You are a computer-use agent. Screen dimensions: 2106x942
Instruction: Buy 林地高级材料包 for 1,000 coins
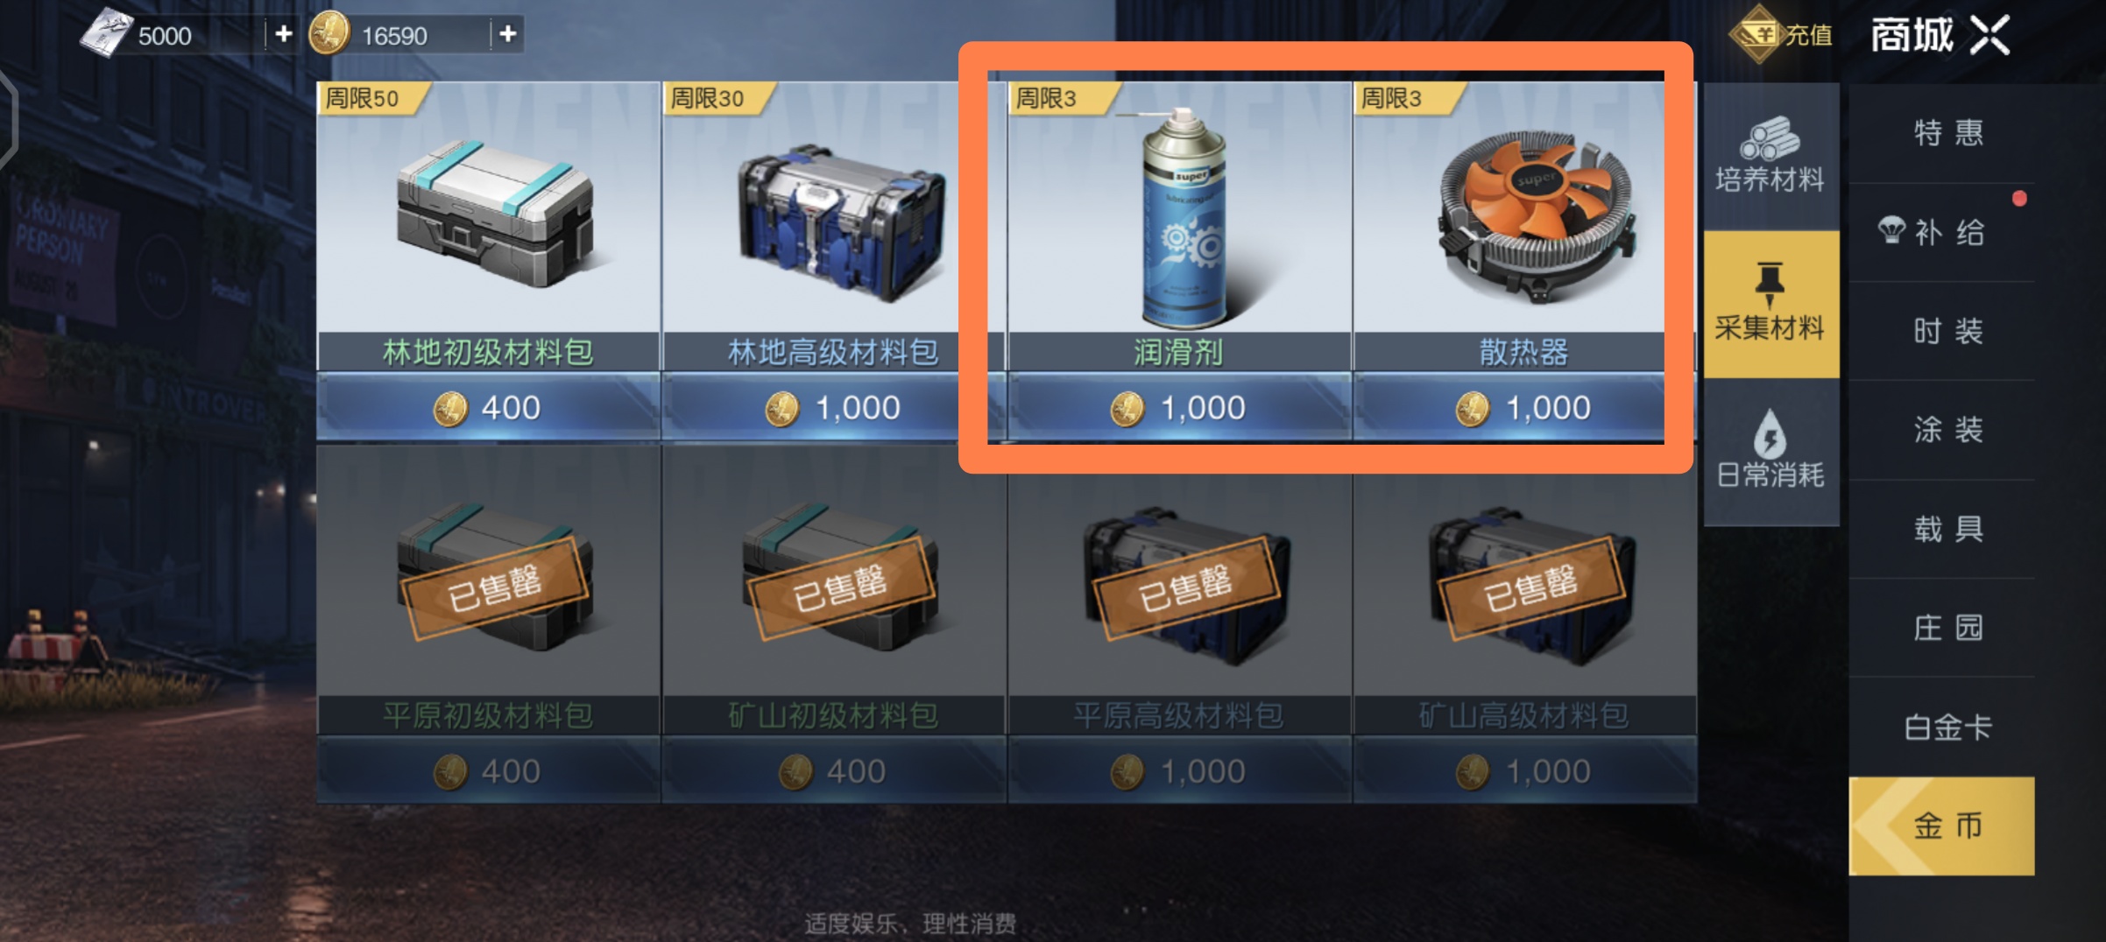(833, 407)
